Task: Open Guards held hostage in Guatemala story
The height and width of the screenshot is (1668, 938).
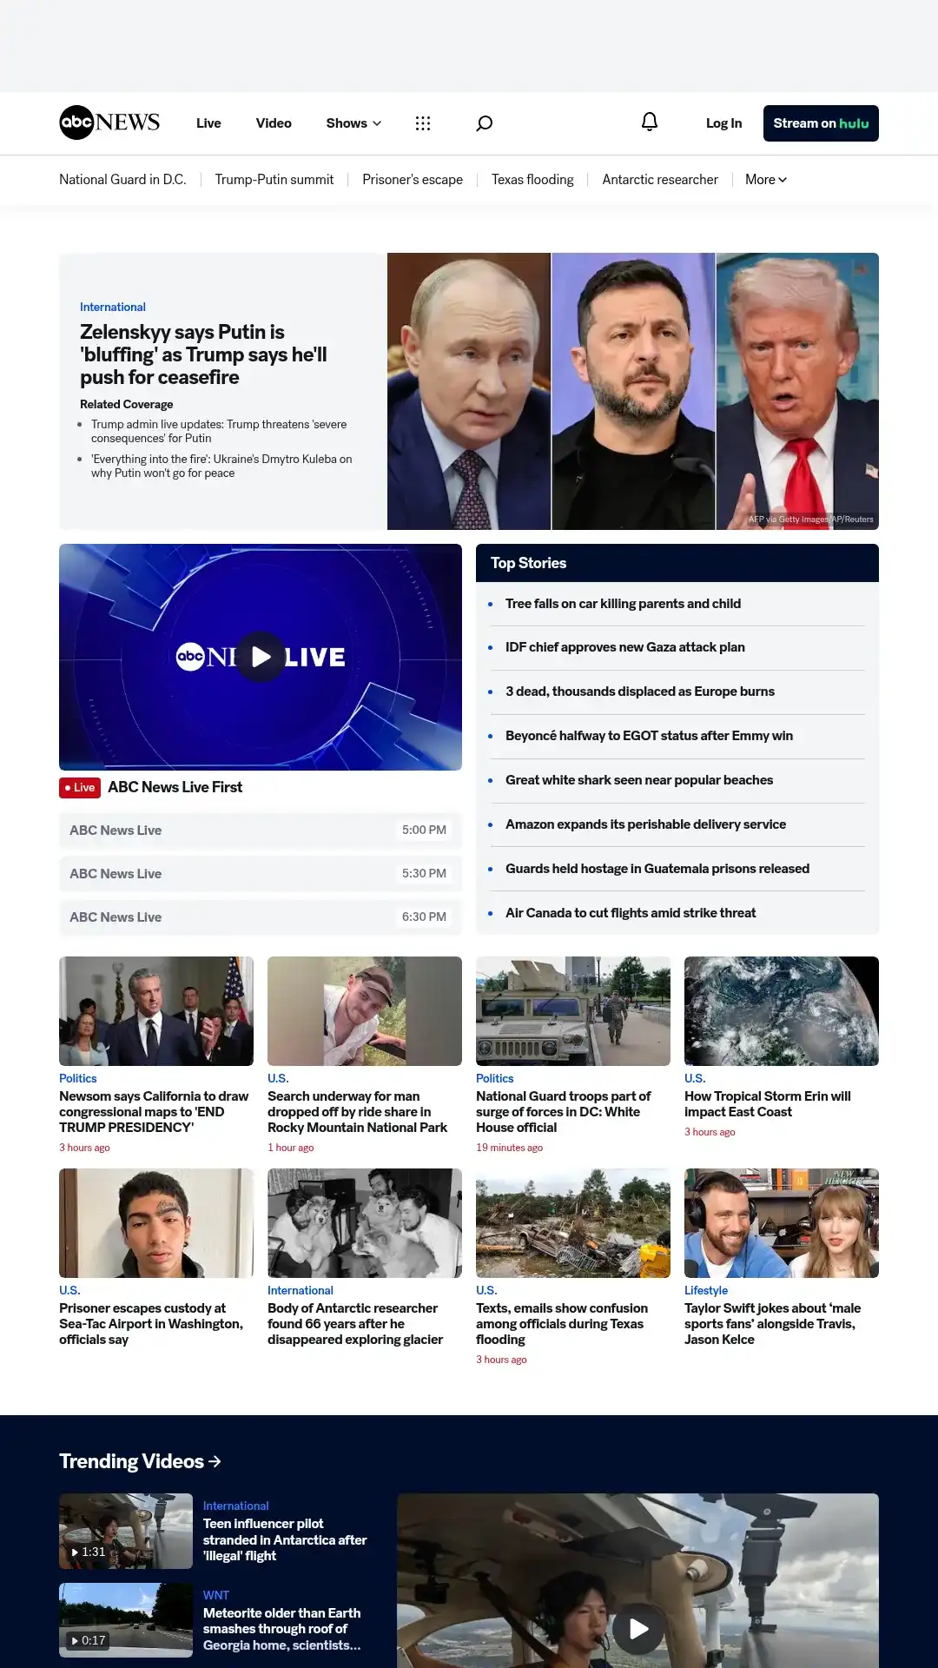Action: click(657, 869)
